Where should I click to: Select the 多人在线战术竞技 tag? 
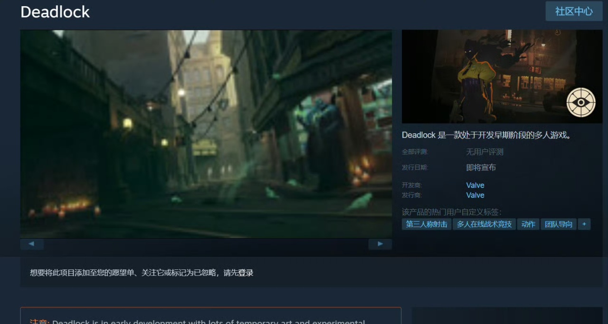coord(484,224)
